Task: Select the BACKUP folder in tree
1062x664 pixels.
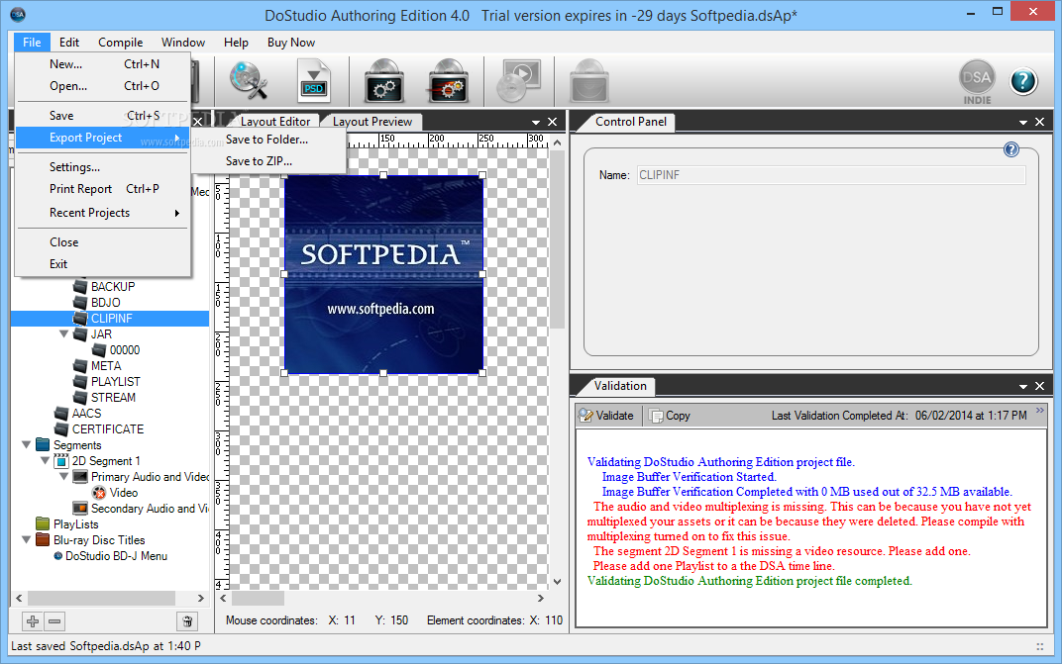Action: click(104, 286)
